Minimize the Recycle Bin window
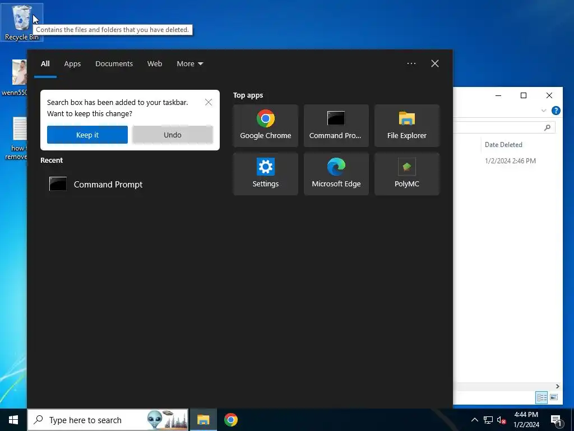574x431 pixels. [498, 95]
